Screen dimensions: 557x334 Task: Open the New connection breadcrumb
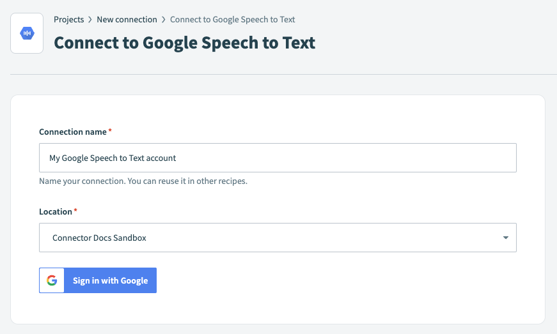(x=127, y=20)
